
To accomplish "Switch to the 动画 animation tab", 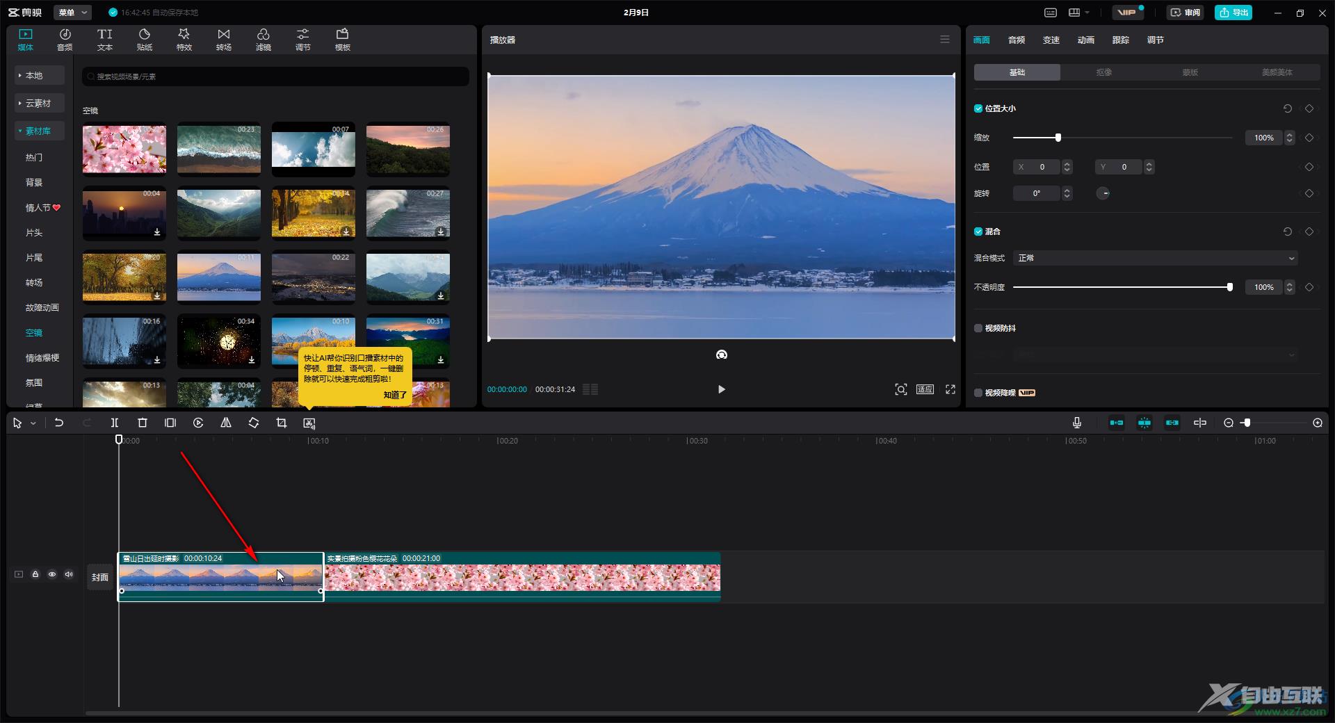I will coord(1086,40).
